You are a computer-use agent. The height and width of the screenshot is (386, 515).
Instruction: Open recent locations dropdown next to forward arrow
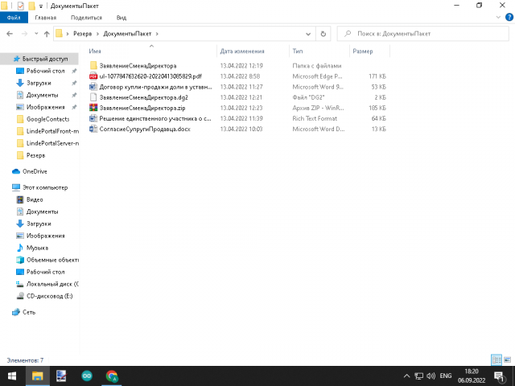point(36,34)
